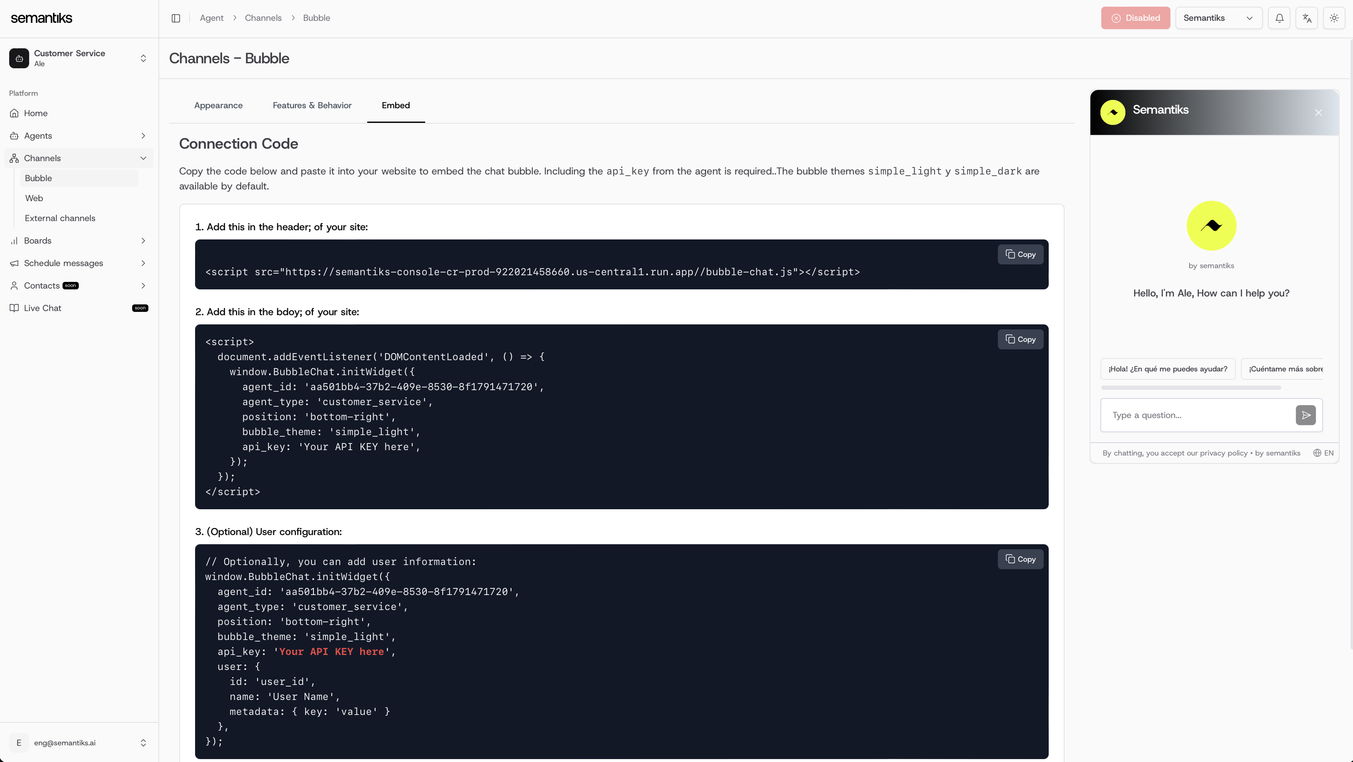Click the Home sidebar icon
The width and height of the screenshot is (1353, 762).
pyautogui.click(x=14, y=113)
